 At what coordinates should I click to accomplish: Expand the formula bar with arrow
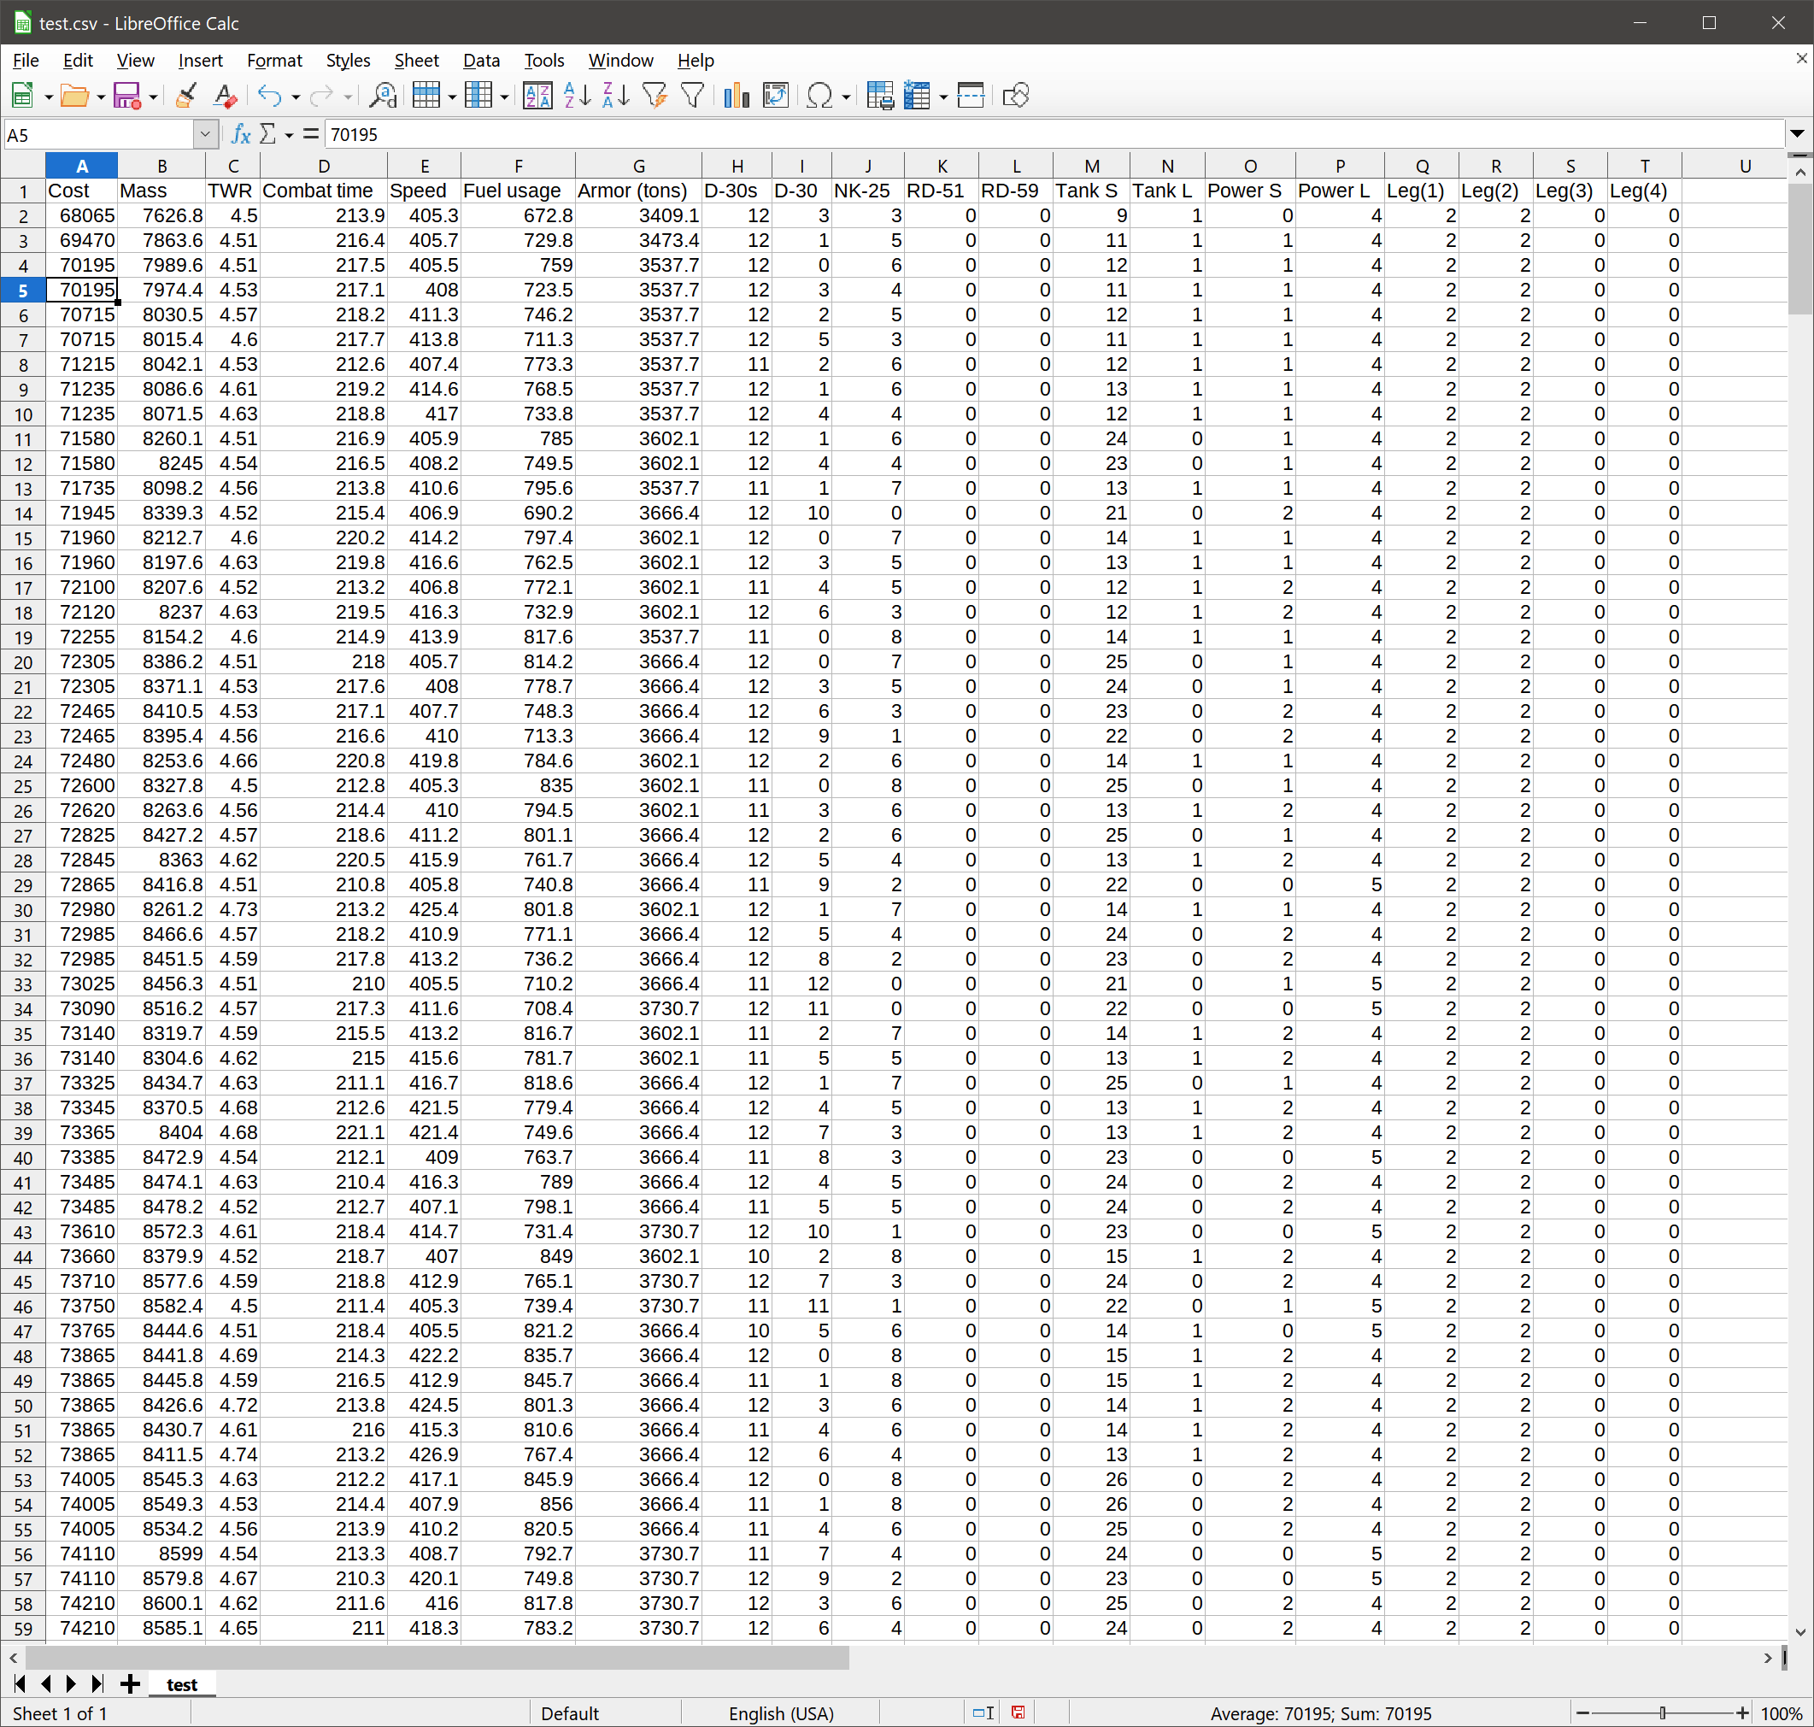(x=1797, y=134)
